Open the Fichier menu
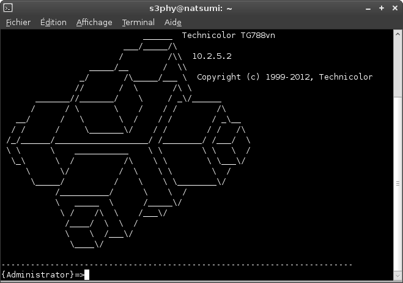The image size is (403, 283). [18, 23]
